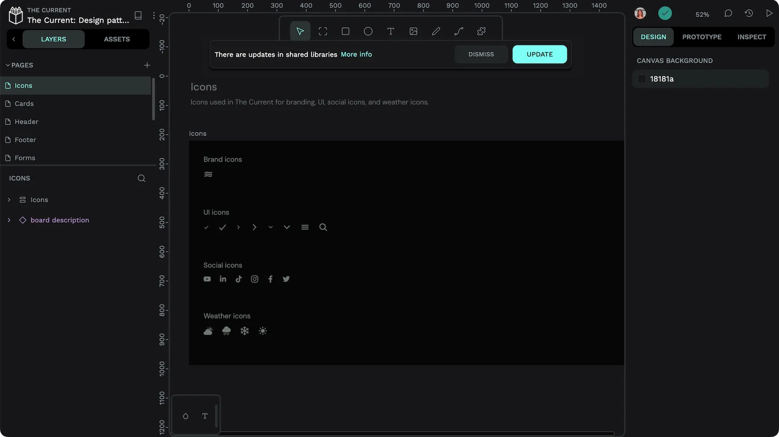Click the Twitter social icon on canvas

click(286, 279)
